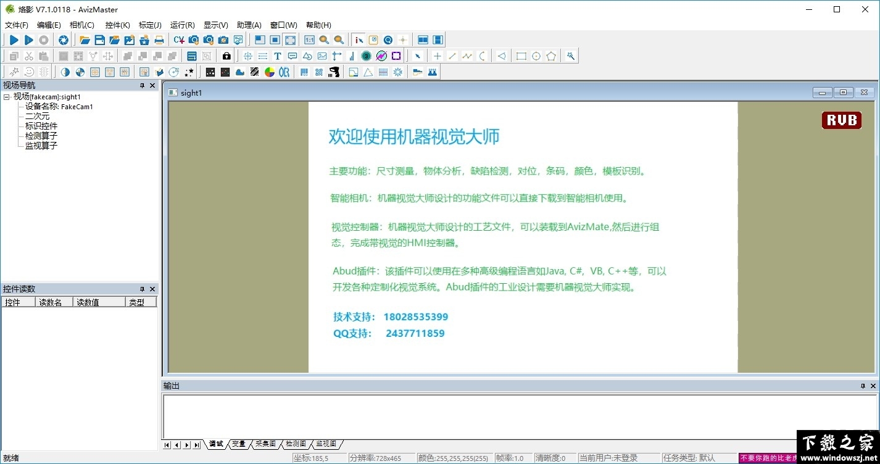Image resolution: width=880 pixels, height=464 pixels.
Task: Click the black-and-white half circle contrast icon
Action: pyautogui.click(x=65, y=72)
